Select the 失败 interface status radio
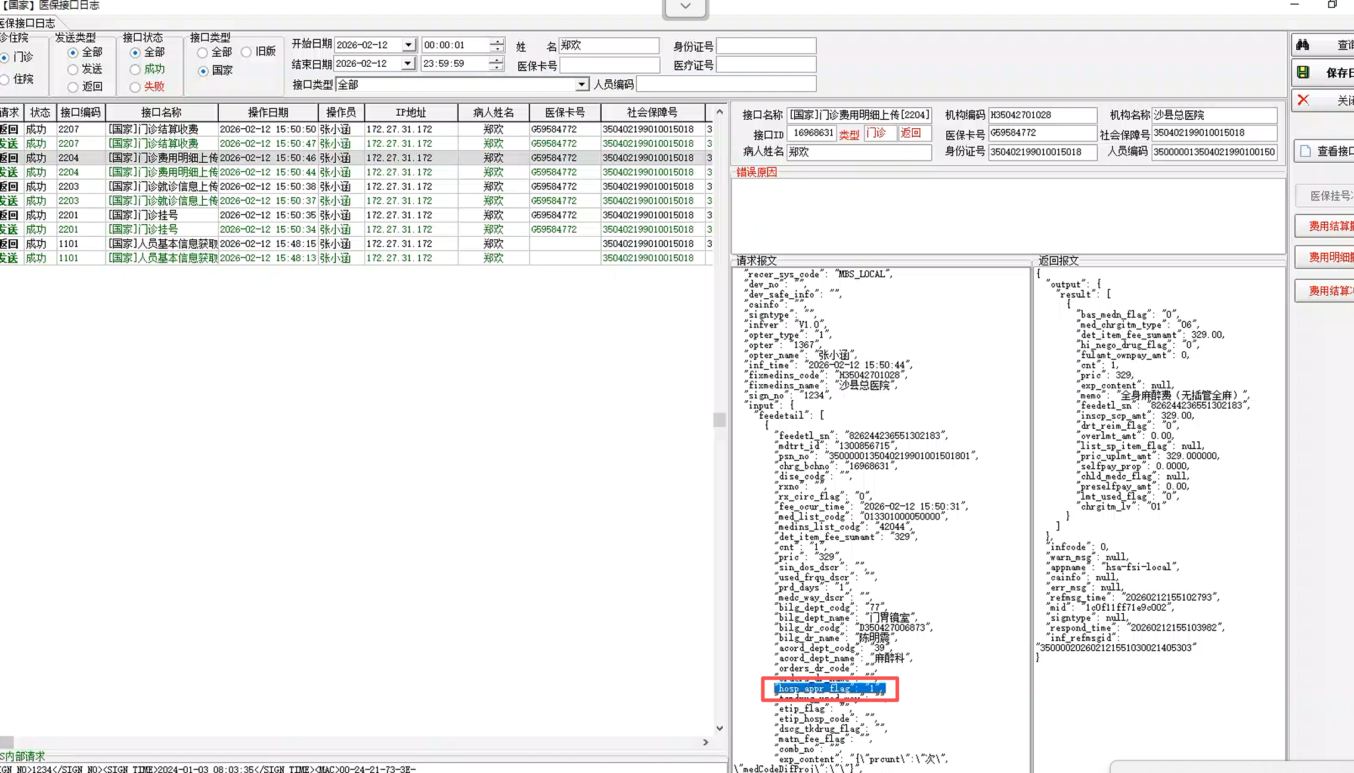Image resolution: width=1354 pixels, height=773 pixels. [x=135, y=87]
